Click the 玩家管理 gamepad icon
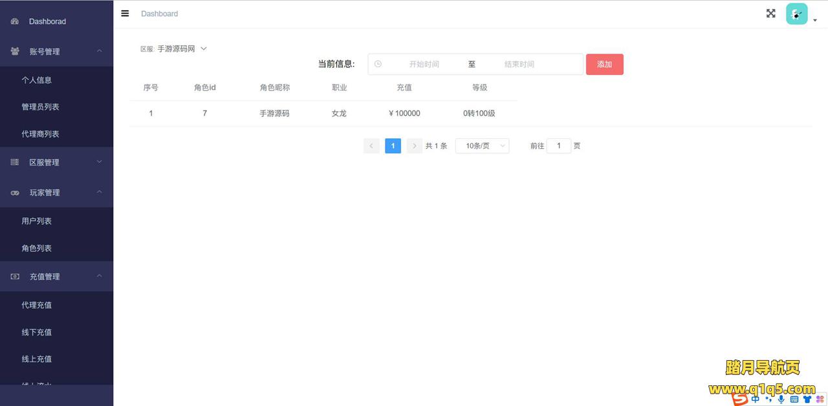The height and width of the screenshot is (406, 828). [15, 193]
